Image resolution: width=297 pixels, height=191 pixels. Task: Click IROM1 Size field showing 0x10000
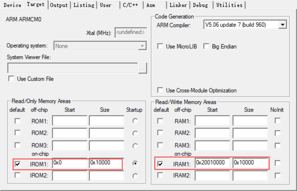(x=107, y=163)
